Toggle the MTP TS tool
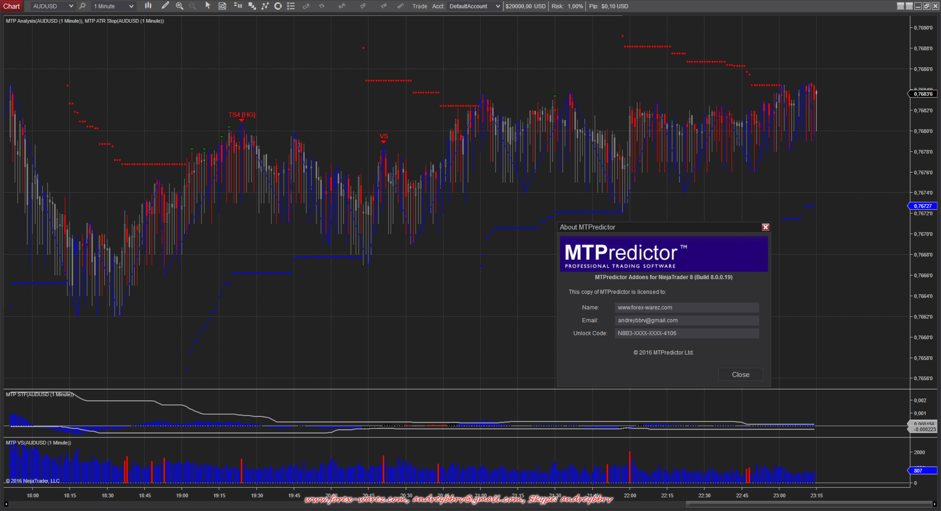 [x=322, y=6]
